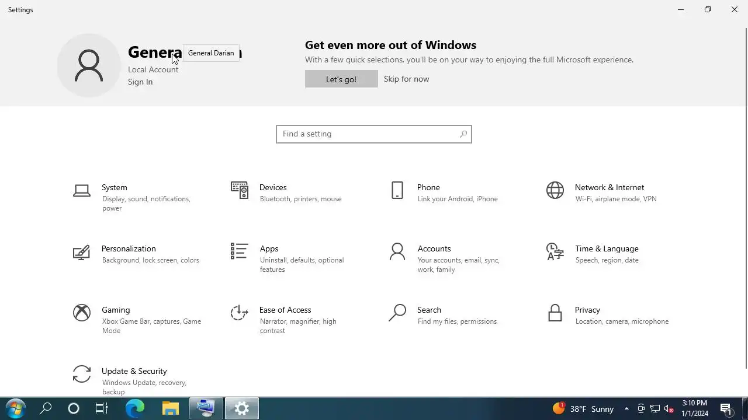Open Apps settings title
The width and height of the screenshot is (748, 420).
[x=269, y=249]
